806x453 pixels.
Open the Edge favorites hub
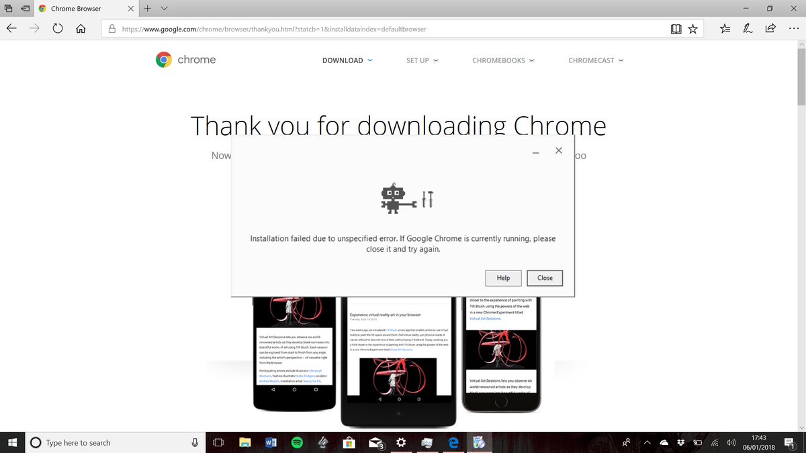(725, 29)
